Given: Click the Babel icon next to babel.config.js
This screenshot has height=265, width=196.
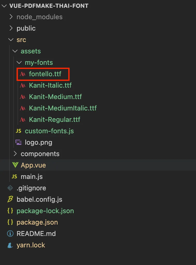Looking at the screenshot, I should click(10, 199).
